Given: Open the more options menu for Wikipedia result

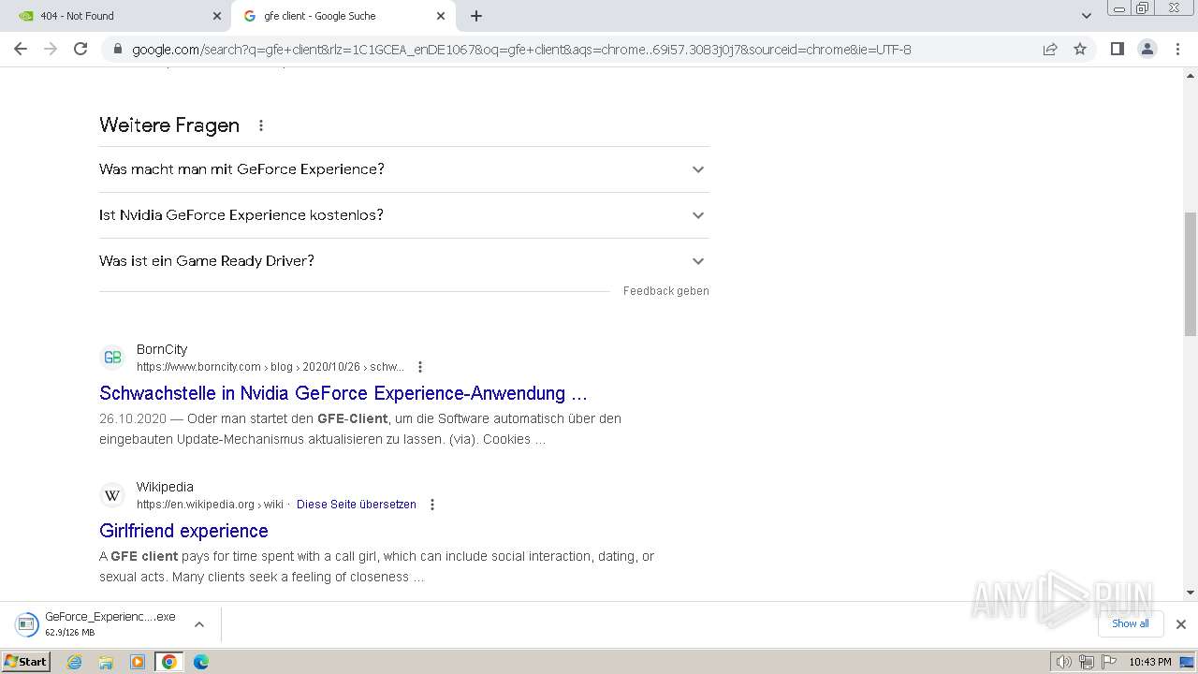Looking at the screenshot, I should [432, 505].
